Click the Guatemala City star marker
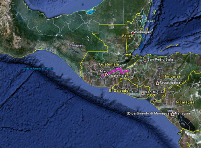This screenshot has height=148, width=201. tap(107, 74)
